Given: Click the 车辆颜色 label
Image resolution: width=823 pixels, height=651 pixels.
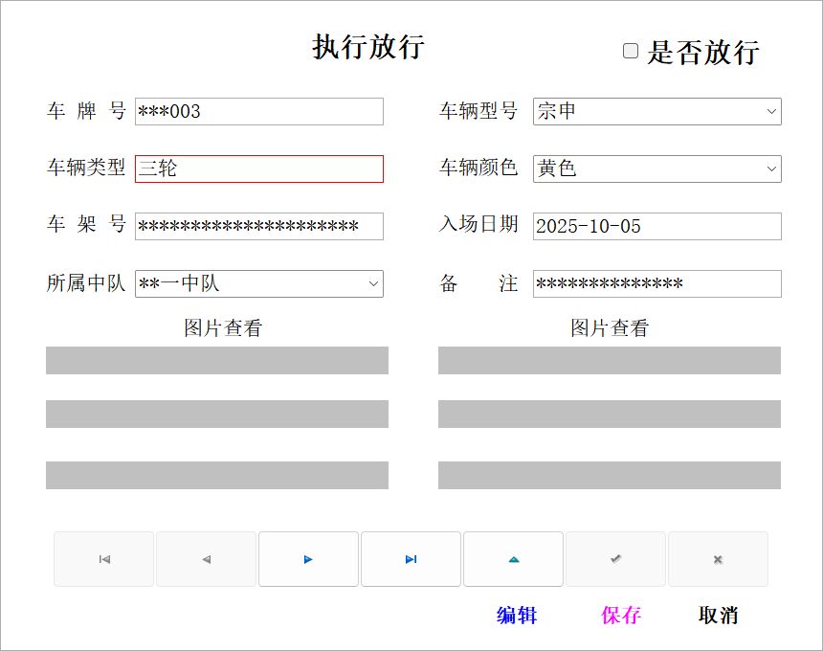Looking at the screenshot, I should point(478,168).
